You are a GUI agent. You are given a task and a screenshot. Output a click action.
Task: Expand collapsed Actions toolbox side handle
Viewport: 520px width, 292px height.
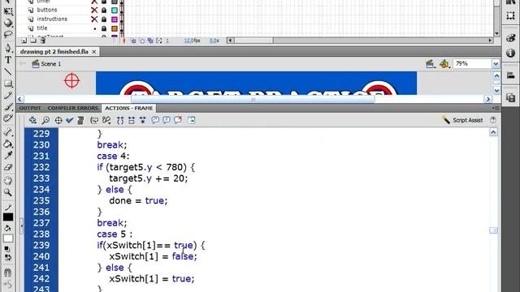point(22,225)
